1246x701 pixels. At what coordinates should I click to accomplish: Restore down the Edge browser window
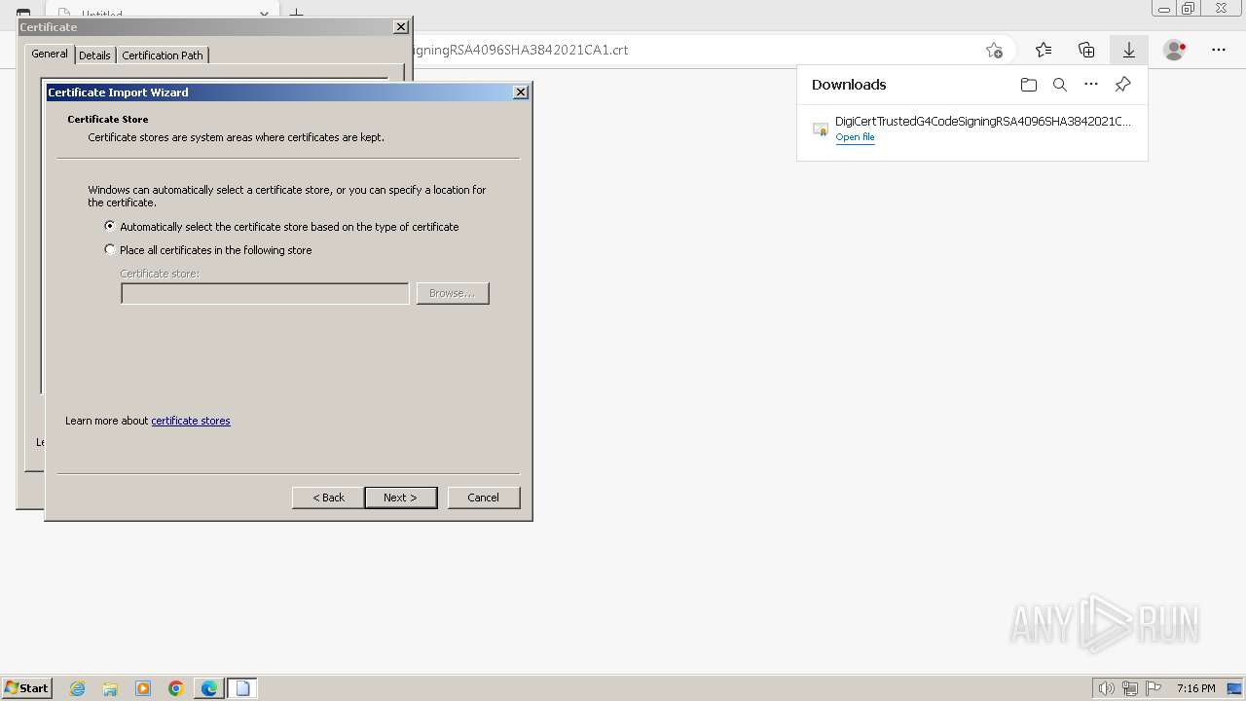1189,9
